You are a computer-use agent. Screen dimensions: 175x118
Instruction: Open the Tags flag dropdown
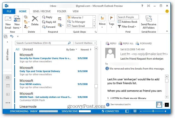pos(111,22)
